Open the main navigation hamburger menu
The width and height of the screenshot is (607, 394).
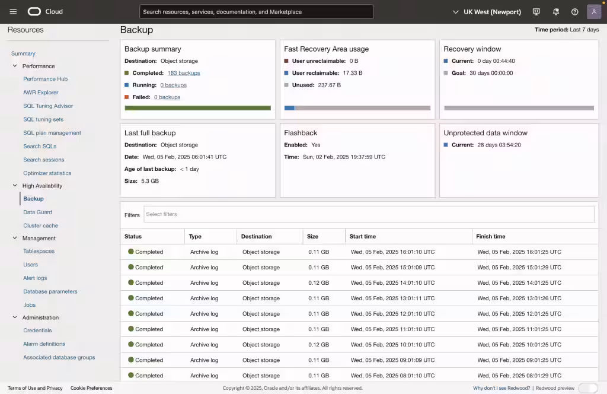click(13, 11)
